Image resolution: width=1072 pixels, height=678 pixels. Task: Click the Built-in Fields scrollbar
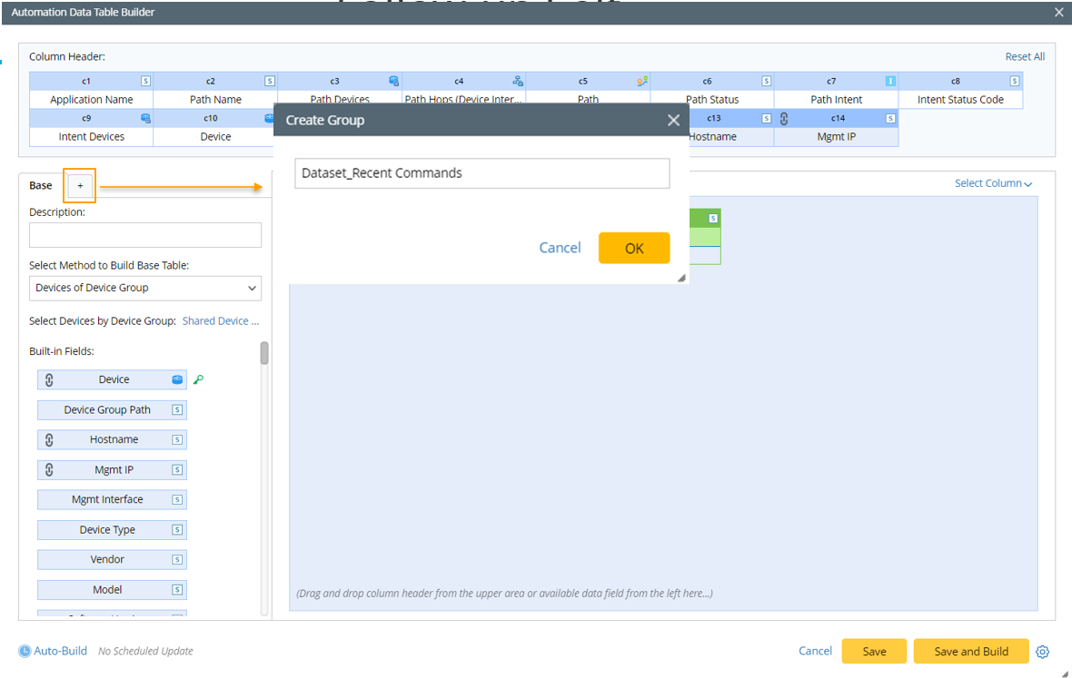pos(264,353)
